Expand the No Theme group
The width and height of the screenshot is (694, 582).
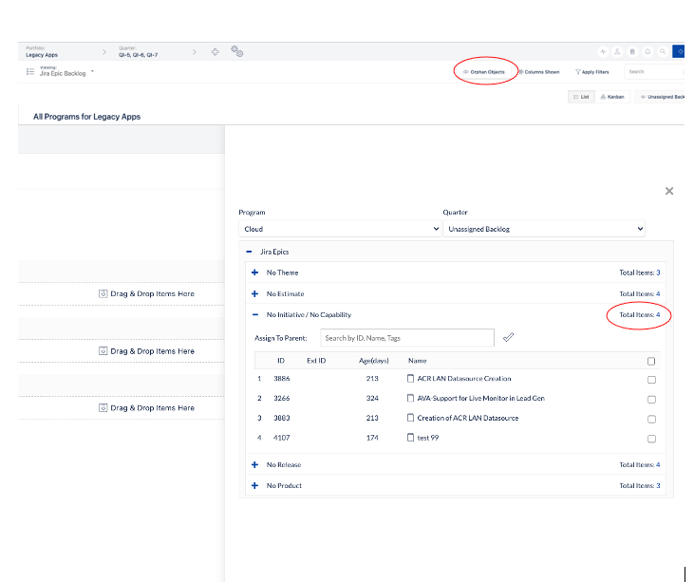click(255, 272)
